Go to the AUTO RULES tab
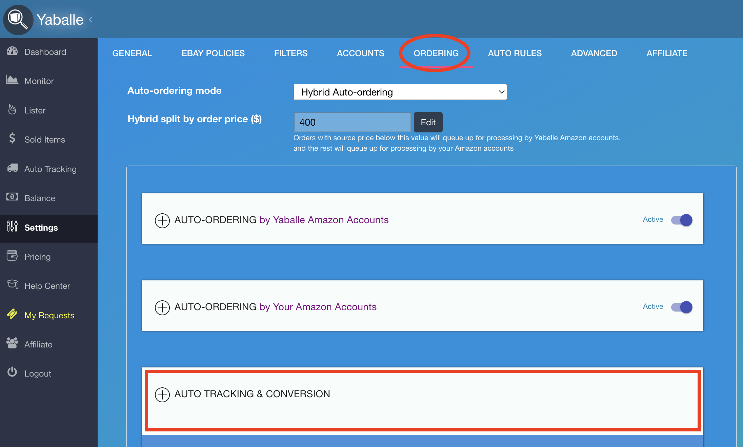 pyautogui.click(x=515, y=53)
